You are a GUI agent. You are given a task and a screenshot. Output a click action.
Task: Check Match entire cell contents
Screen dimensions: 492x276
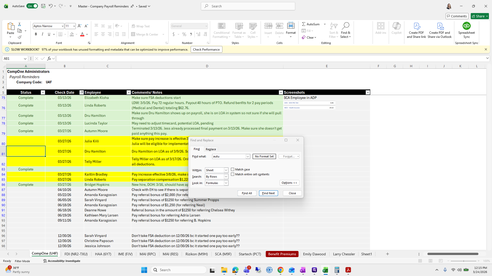(x=233, y=174)
